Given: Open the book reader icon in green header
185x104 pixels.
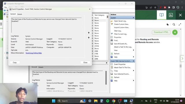Looking at the screenshot, I should (162, 15).
